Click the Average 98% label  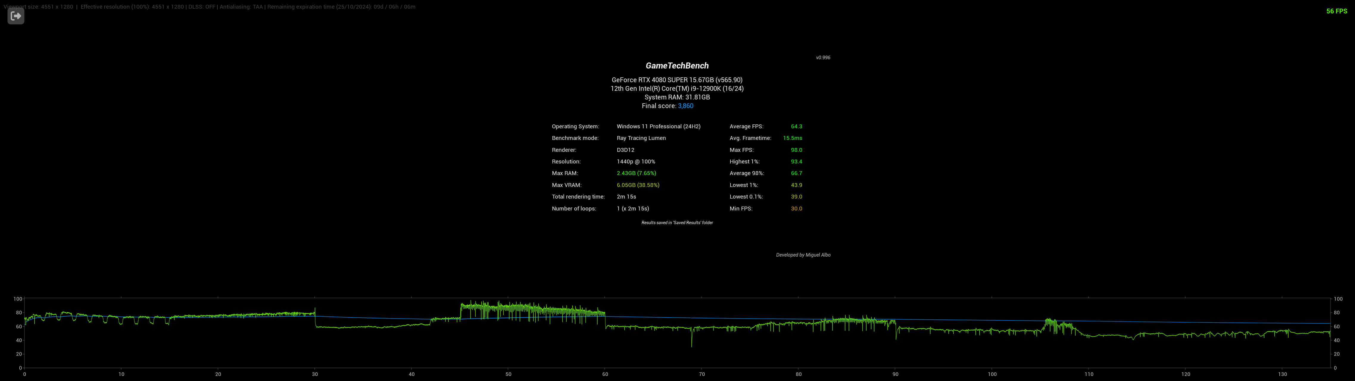pos(747,174)
